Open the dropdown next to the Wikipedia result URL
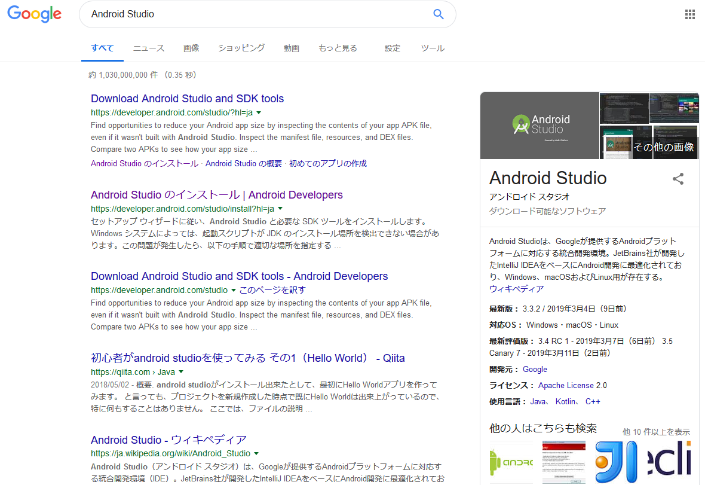Screen dimensions: 705x485 256,453
